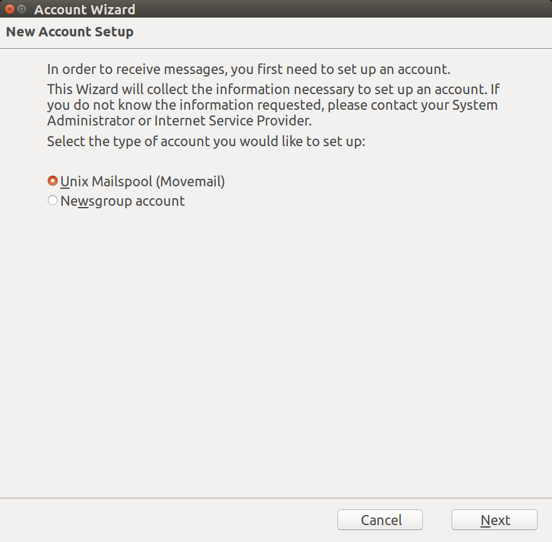Choose the Newsgroup account radio button
The width and height of the screenshot is (552, 542).
(53, 201)
